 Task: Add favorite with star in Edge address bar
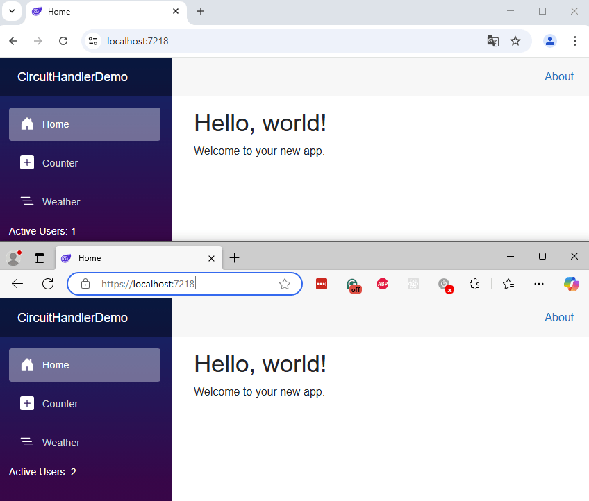click(x=285, y=284)
